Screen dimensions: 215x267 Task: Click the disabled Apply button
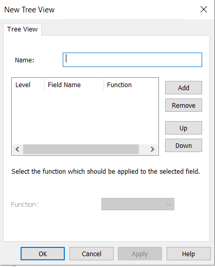pos(140,254)
